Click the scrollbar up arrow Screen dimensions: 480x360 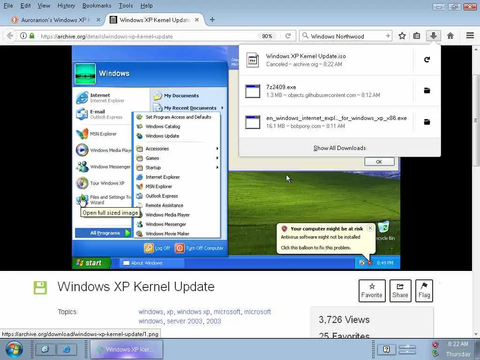(476, 49)
